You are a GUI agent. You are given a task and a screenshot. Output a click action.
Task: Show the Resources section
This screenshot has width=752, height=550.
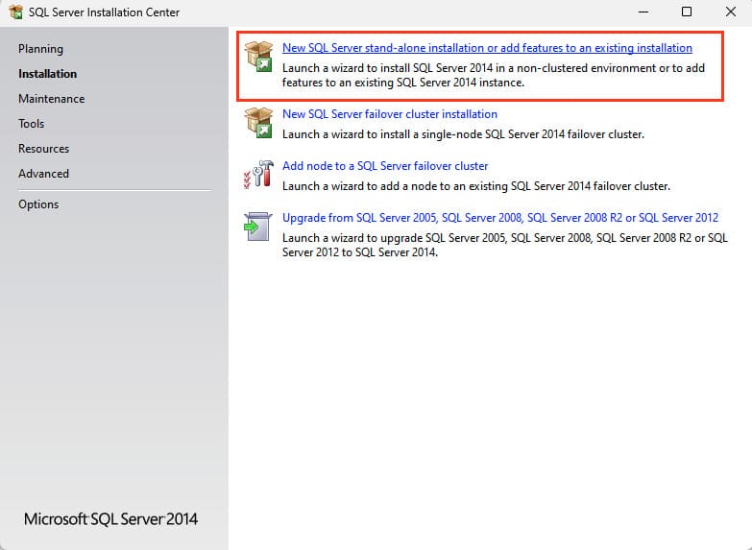tap(43, 149)
